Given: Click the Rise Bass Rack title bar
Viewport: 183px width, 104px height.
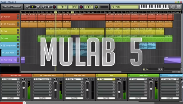Looking at the screenshot, I should coord(80,75).
